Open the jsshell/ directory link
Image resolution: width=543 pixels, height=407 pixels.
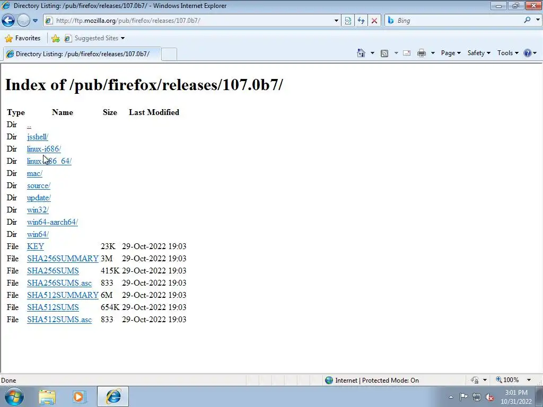click(38, 137)
